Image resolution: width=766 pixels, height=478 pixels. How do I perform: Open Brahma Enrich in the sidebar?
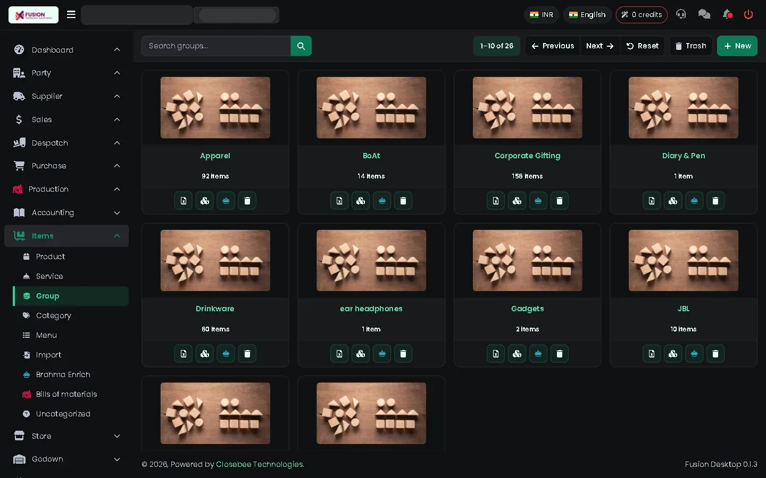[x=71, y=374]
